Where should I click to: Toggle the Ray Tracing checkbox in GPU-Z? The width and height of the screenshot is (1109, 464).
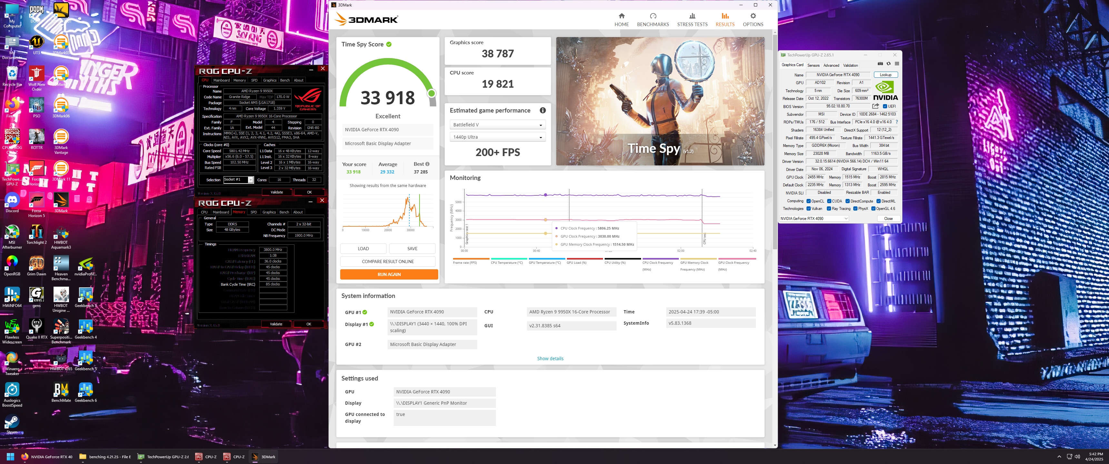pos(829,209)
